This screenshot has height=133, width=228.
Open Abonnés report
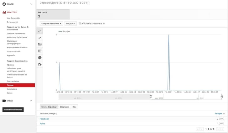[x=11, y=65]
